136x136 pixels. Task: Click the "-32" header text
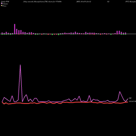click(x=108, y=2)
